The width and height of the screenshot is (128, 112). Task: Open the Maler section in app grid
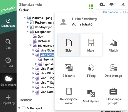pyautogui.click(x=91, y=45)
